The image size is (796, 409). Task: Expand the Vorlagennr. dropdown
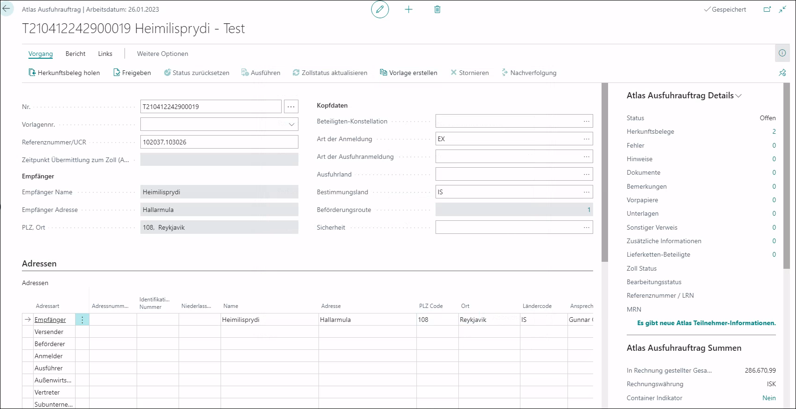(291, 124)
